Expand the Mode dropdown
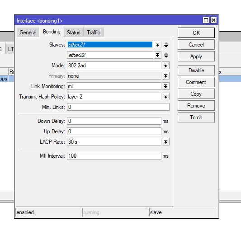This screenshot has width=241, height=230. (x=165, y=66)
